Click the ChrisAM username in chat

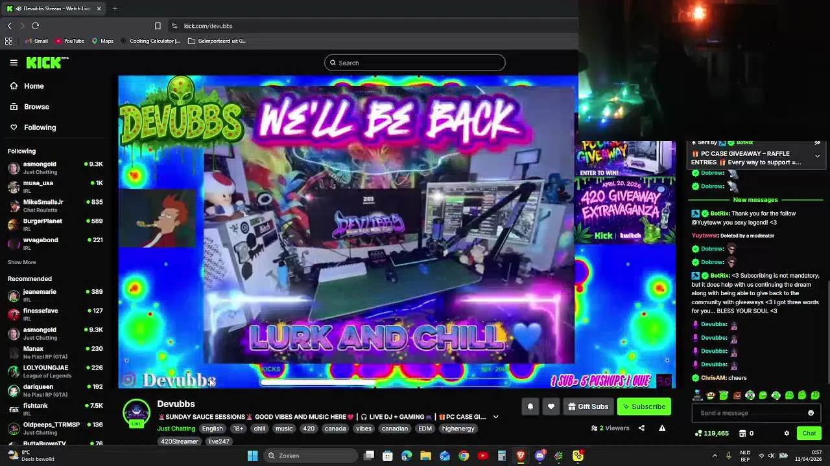pos(714,378)
